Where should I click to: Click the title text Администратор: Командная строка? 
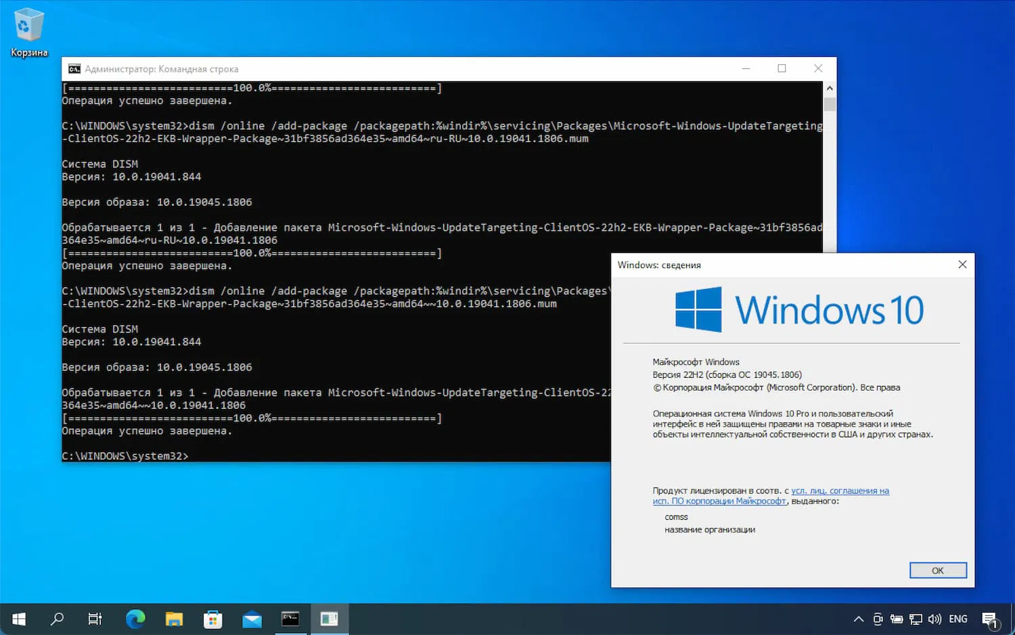click(162, 69)
